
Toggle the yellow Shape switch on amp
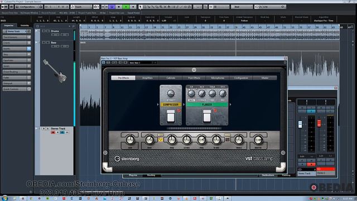[x=161, y=140]
